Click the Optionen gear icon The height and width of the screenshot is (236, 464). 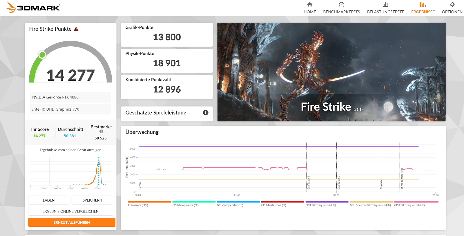click(452, 4)
